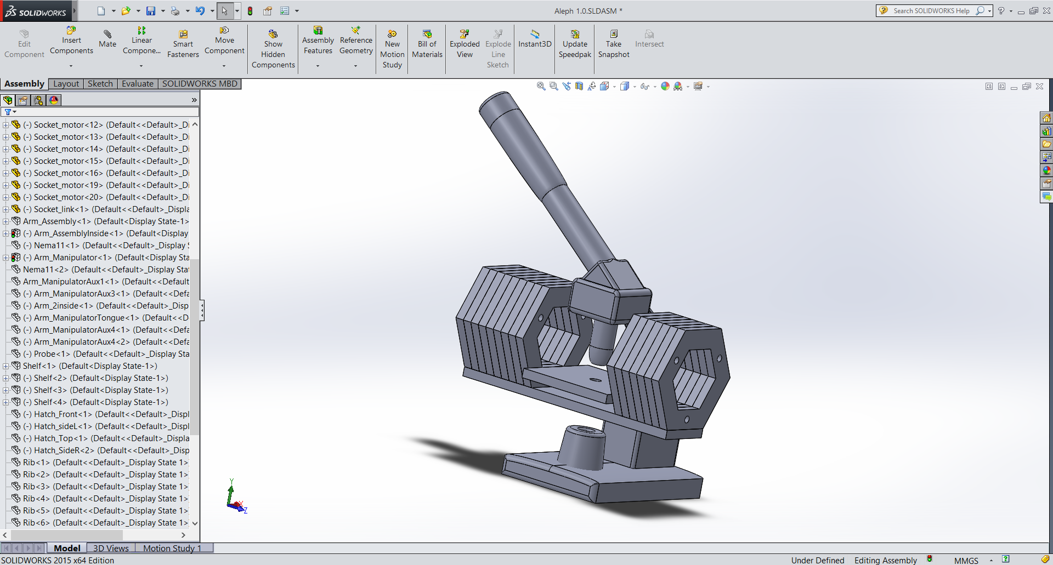Image resolution: width=1053 pixels, height=565 pixels.
Task: Open the Appearances task pane tab
Action: click(1046, 170)
